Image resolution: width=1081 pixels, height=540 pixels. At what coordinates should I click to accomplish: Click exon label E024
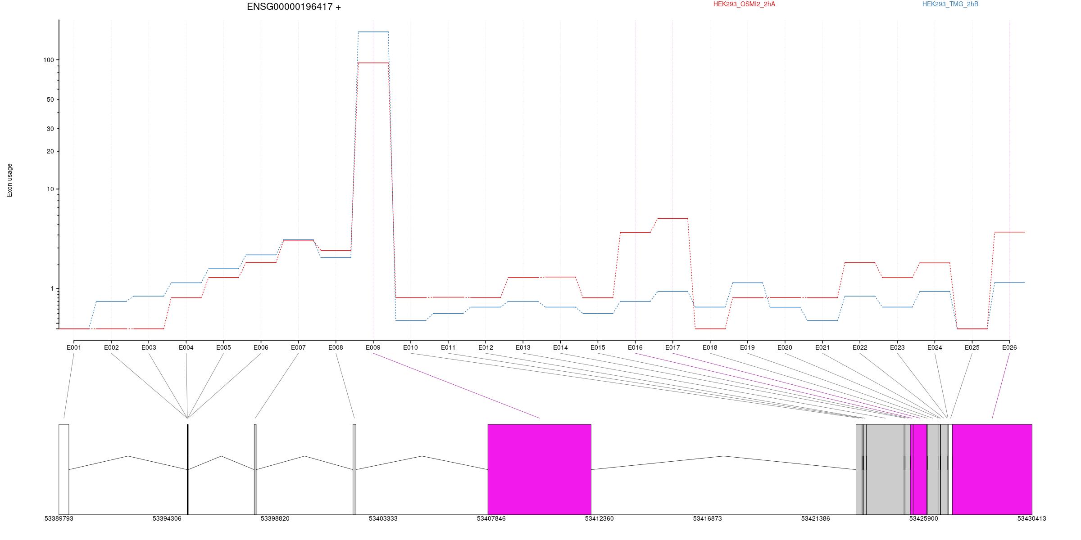(x=935, y=347)
